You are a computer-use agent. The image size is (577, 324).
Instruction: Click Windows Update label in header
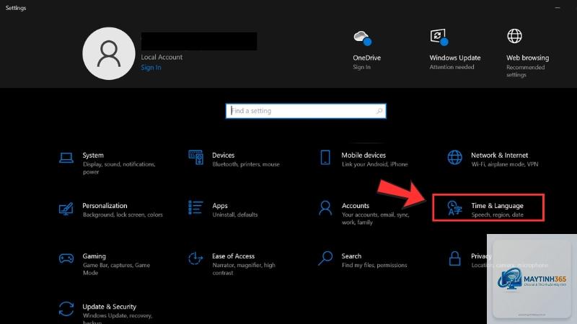coord(455,58)
